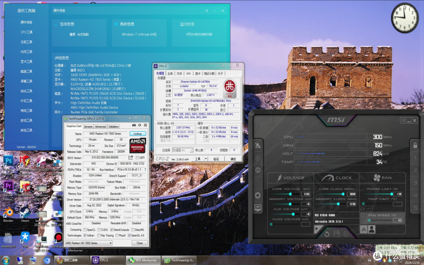
Task: Click the Memory Clock value field in Afterburner
Action: tap(351, 204)
